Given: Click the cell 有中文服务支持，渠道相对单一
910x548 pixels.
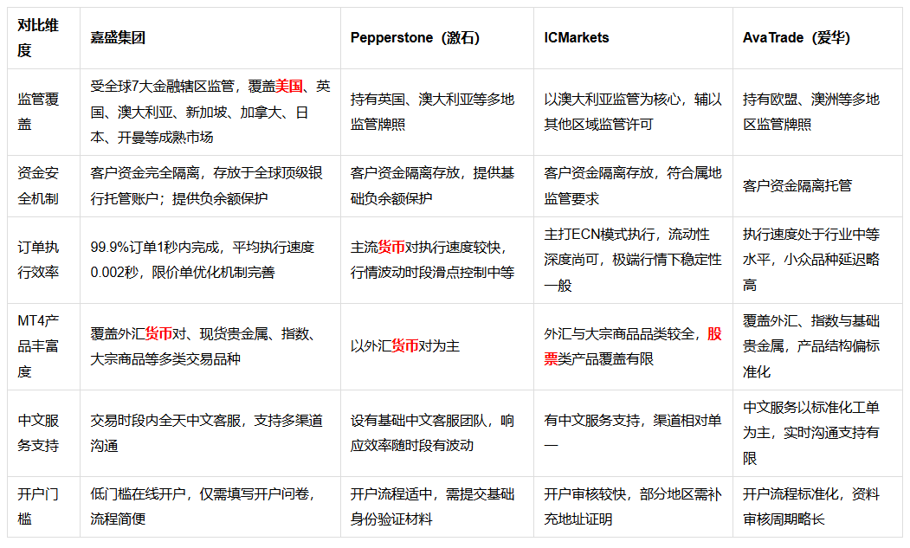Looking at the screenshot, I should 633,433.
